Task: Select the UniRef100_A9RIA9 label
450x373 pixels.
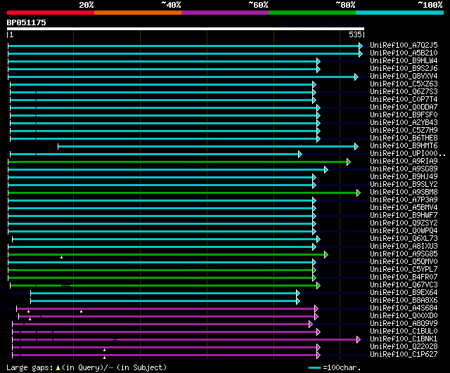Action: (x=404, y=162)
